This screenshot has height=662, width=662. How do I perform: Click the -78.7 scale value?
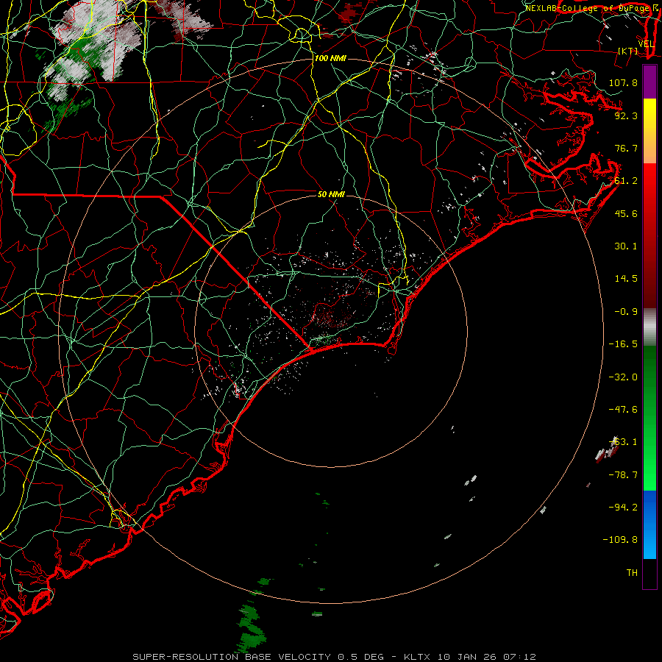[x=623, y=475]
